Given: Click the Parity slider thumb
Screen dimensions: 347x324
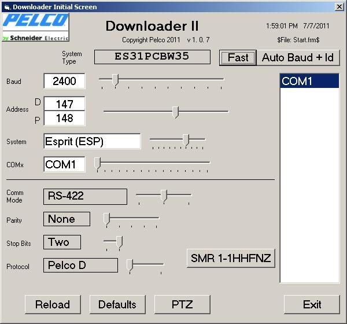Looking at the screenshot, I should (x=106, y=219).
